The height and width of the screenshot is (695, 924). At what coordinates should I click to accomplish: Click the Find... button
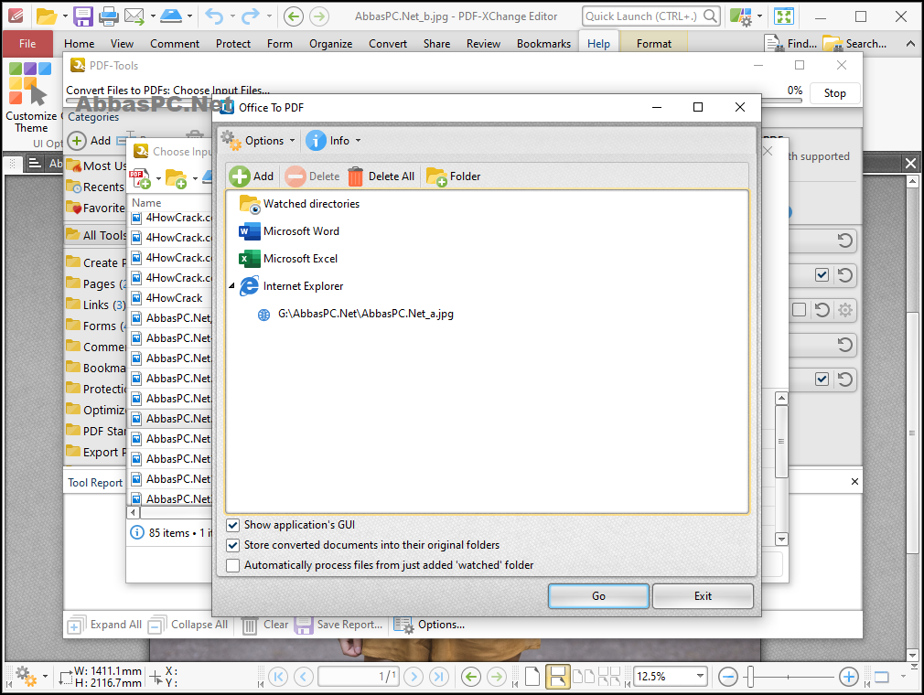click(x=790, y=44)
